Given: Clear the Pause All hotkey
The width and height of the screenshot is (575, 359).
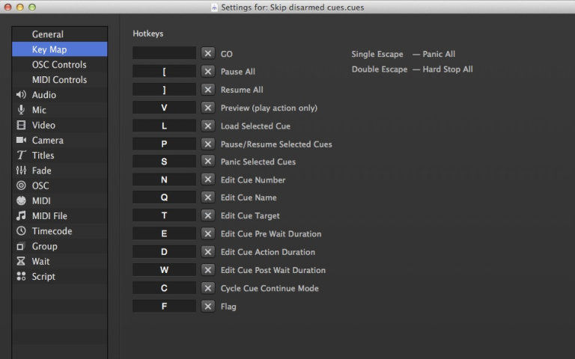Looking at the screenshot, I should tap(207, 72).
